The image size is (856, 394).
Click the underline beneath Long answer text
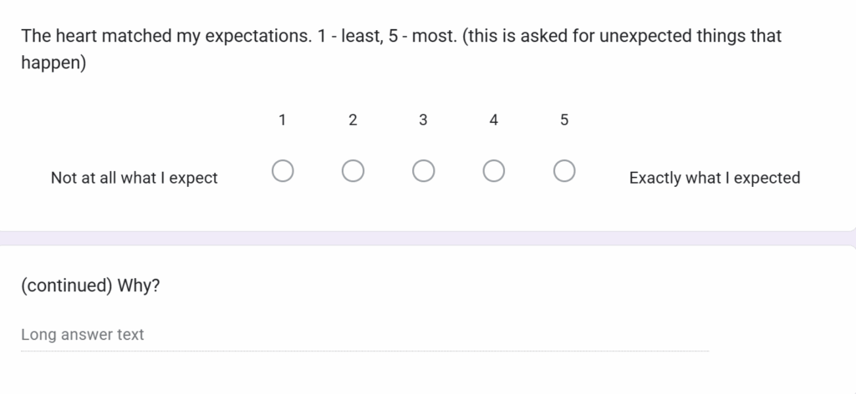coord(364,351)
